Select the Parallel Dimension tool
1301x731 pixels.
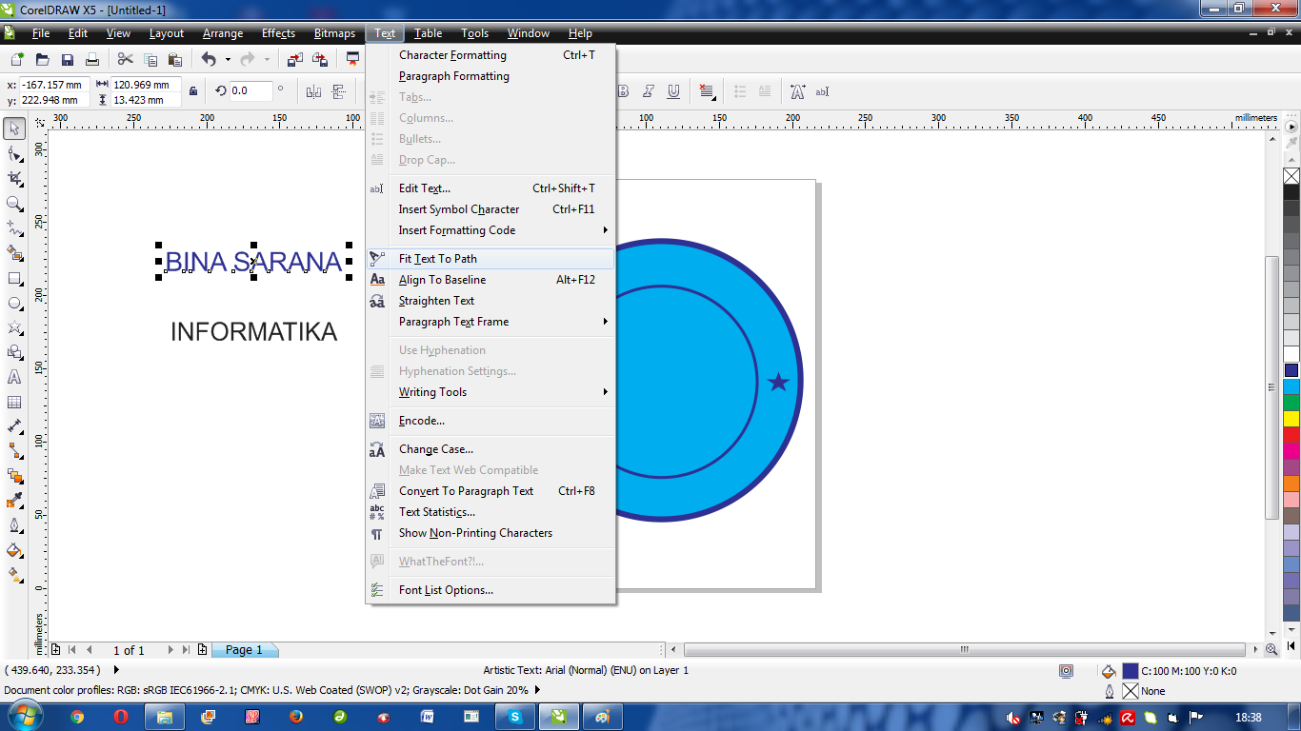[x=14, y=426]
